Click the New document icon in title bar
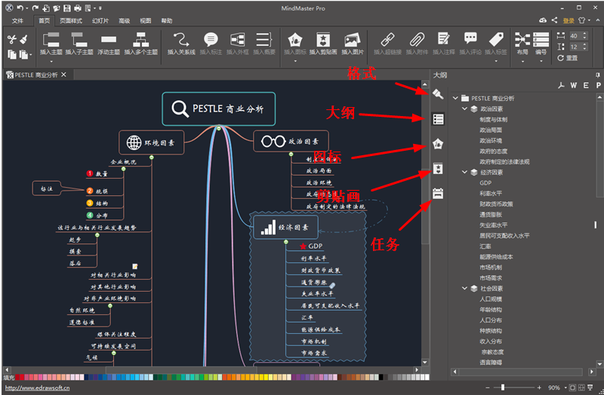604x395 pixels. (x=46, y=8)
